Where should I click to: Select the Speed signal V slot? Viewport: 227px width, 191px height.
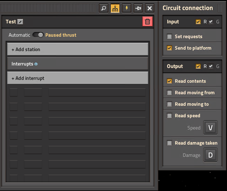click(210, 128)
